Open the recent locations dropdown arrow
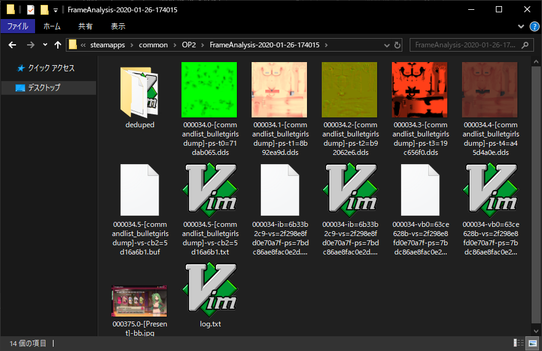 click(x=45, y=44)
